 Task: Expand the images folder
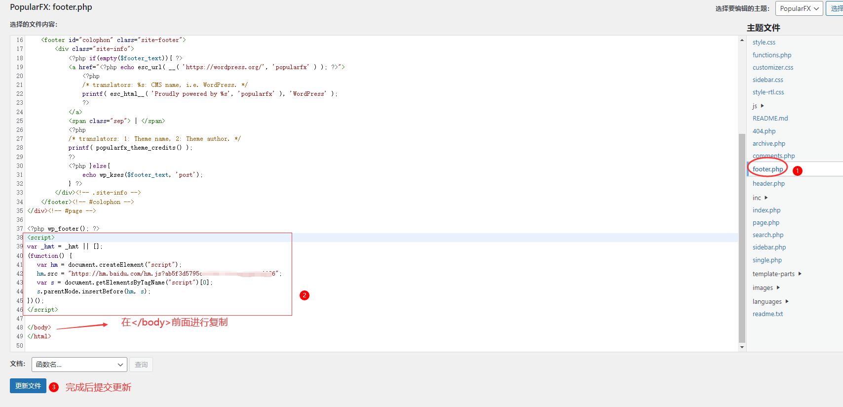(x=766, y=287)
